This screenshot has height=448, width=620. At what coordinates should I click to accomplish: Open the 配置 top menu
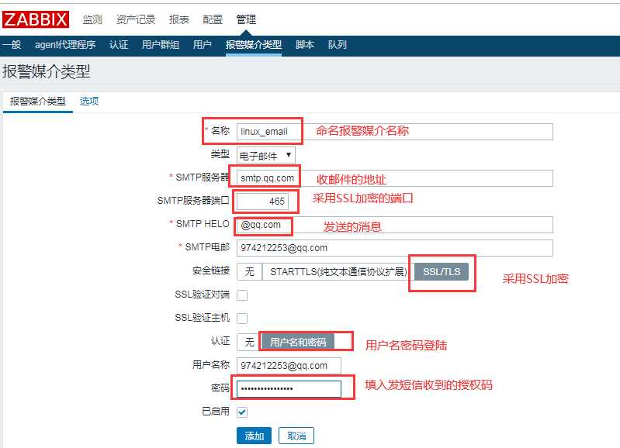coord(213,19)
